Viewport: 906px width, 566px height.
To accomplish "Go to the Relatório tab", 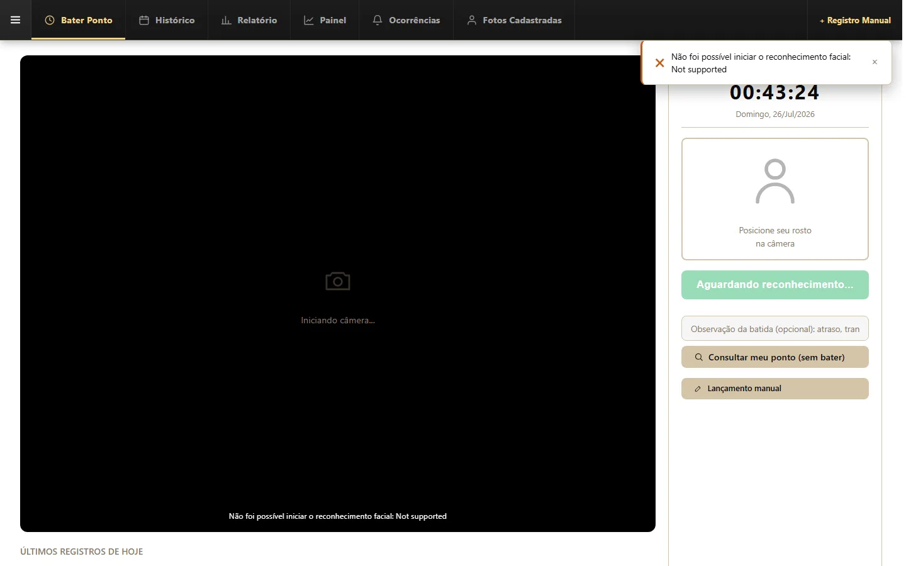I will click(x=249, y=20).
